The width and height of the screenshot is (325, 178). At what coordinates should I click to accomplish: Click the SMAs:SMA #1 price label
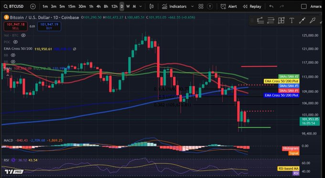coord(289,90)
